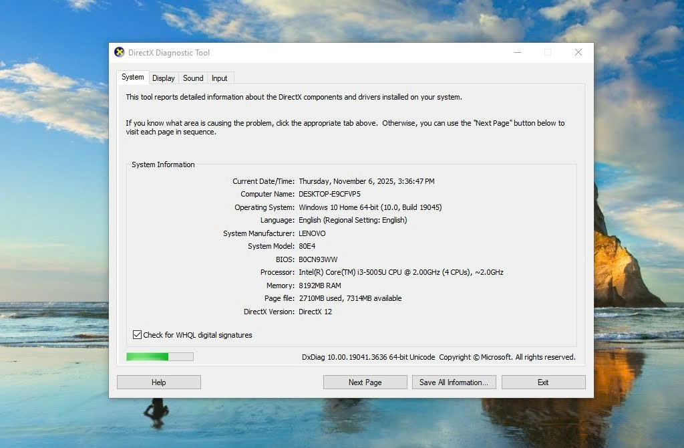Toggle Check for WHQL digital signatures
This screenshot has width=684, height=448.
pos(138,335)
